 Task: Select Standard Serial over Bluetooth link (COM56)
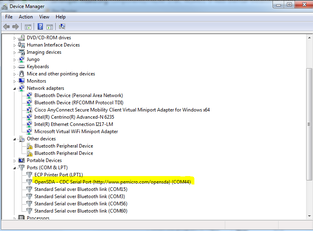click(x=81, y=204)
